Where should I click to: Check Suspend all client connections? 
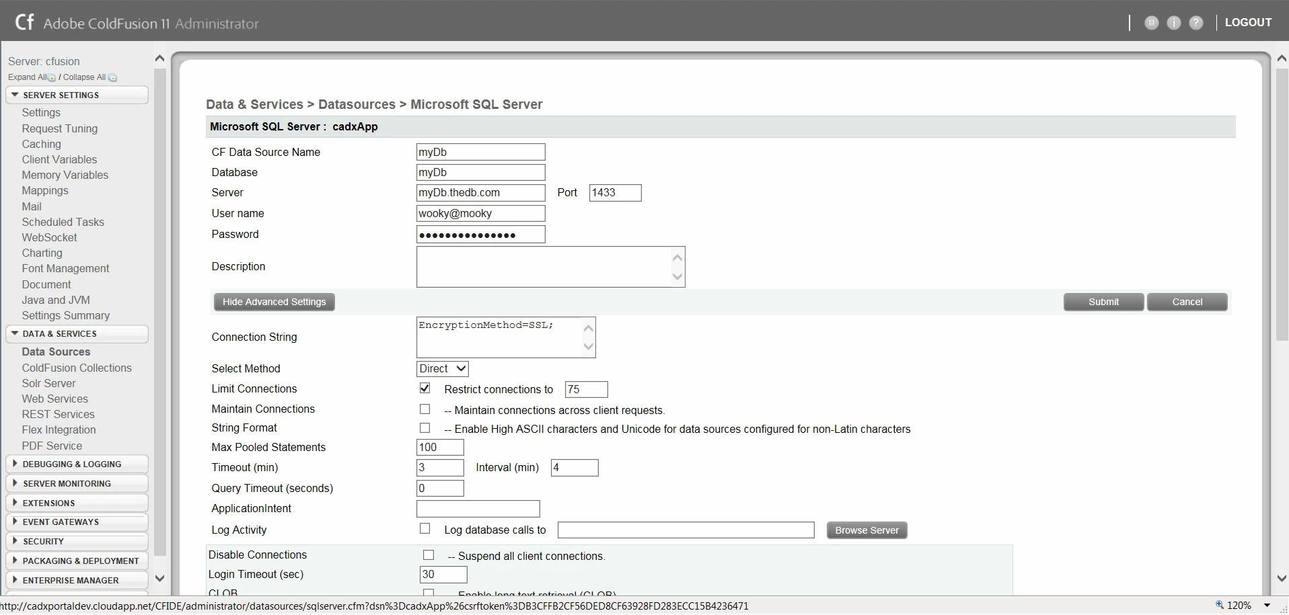point(429,555)
